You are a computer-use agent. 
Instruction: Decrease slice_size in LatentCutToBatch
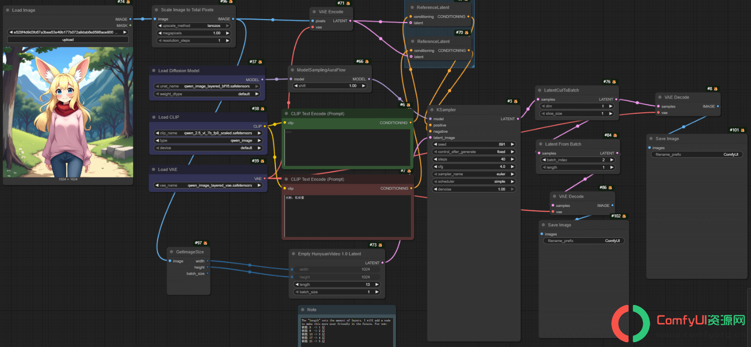(x=543, y=114)
